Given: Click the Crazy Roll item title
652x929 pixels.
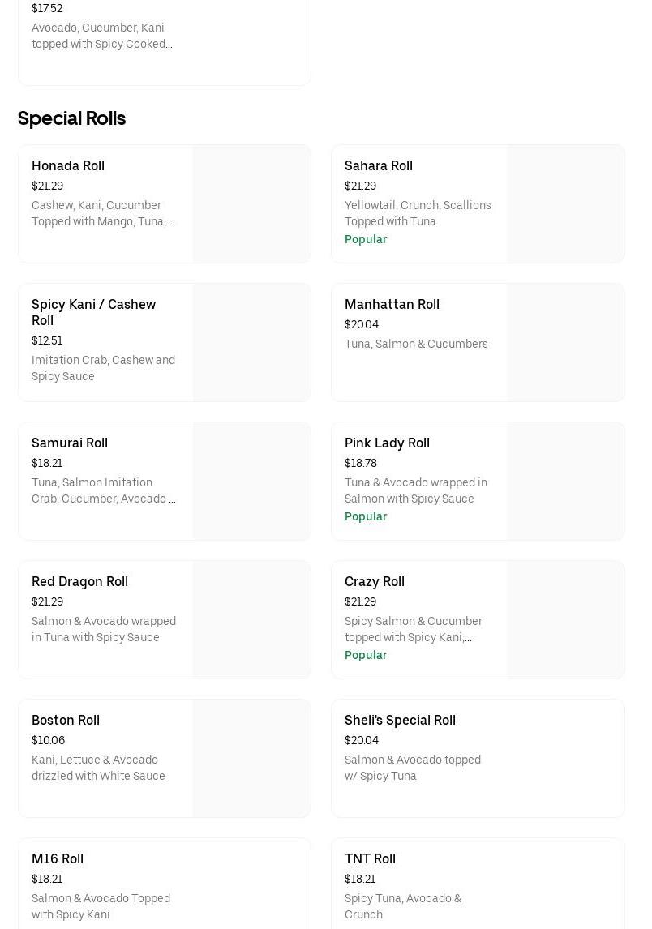Looking at the screenshot, I should click(x=375, y=581).
